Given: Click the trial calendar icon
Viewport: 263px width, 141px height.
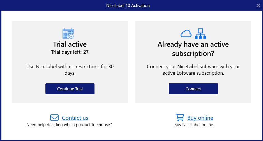Looking at the screenshot, I should click(68, 34).
